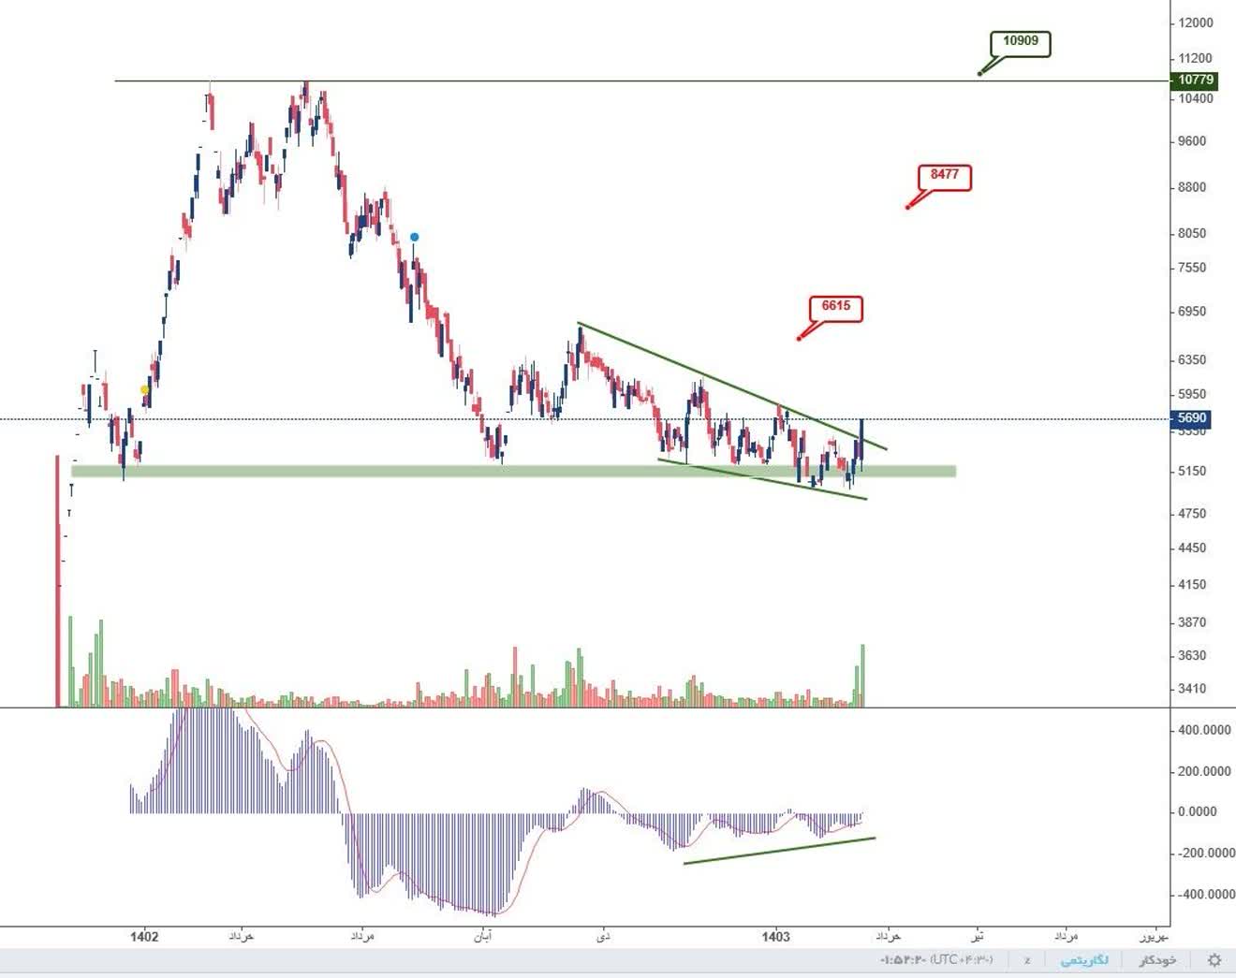Click the 5690 current price label
The image size is (1236, 978).
[x=1193, y=419]
